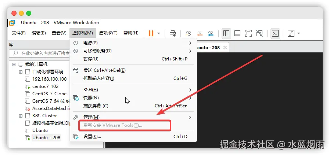Toggle the library sidebar view icon

[226, 33]
